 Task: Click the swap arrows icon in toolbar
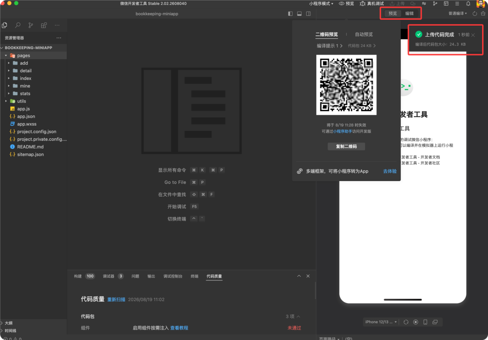[424, 4]
